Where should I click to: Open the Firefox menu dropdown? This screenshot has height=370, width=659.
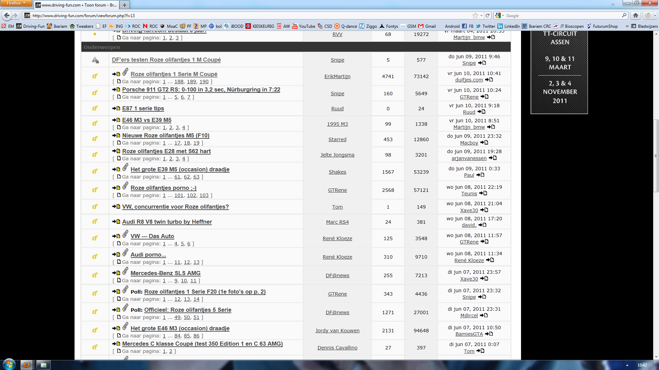pos(16,3)
